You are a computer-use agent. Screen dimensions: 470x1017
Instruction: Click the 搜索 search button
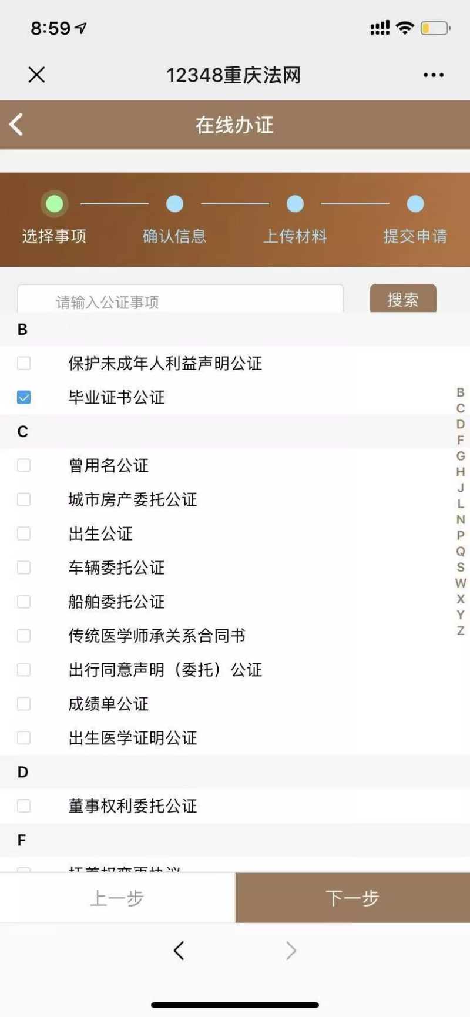[x=403, y=298]
